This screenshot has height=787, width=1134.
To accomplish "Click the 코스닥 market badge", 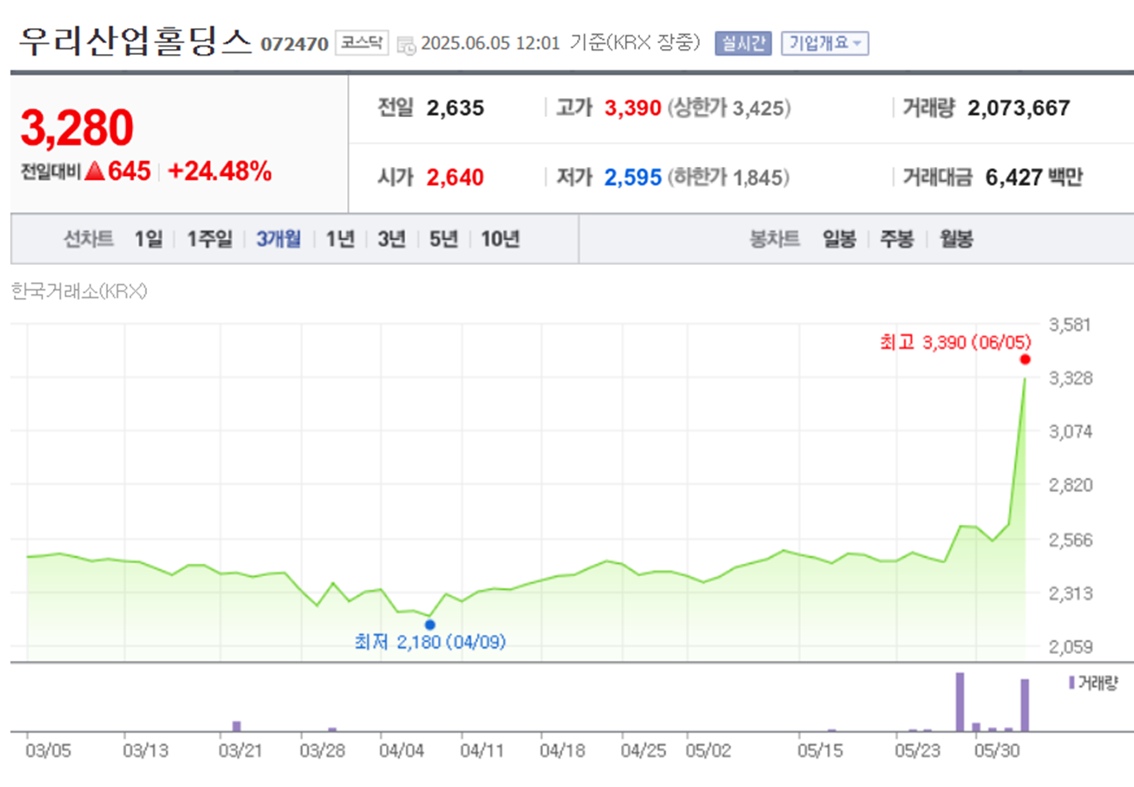I will pos(362,43).
